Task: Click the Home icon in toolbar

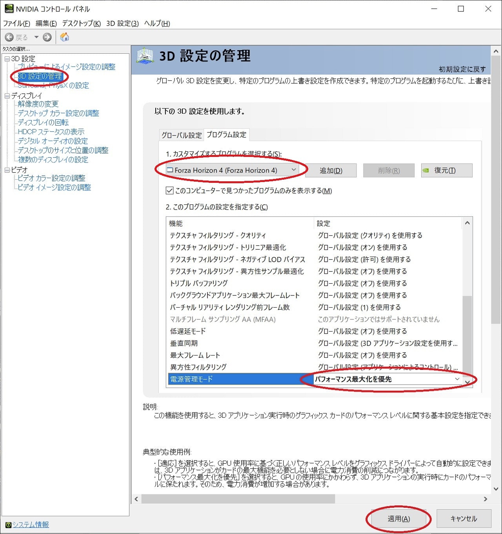Action: tap(65, 37)
